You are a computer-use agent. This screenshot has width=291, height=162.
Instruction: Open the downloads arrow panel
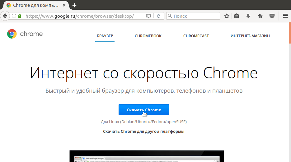[248, 16]
